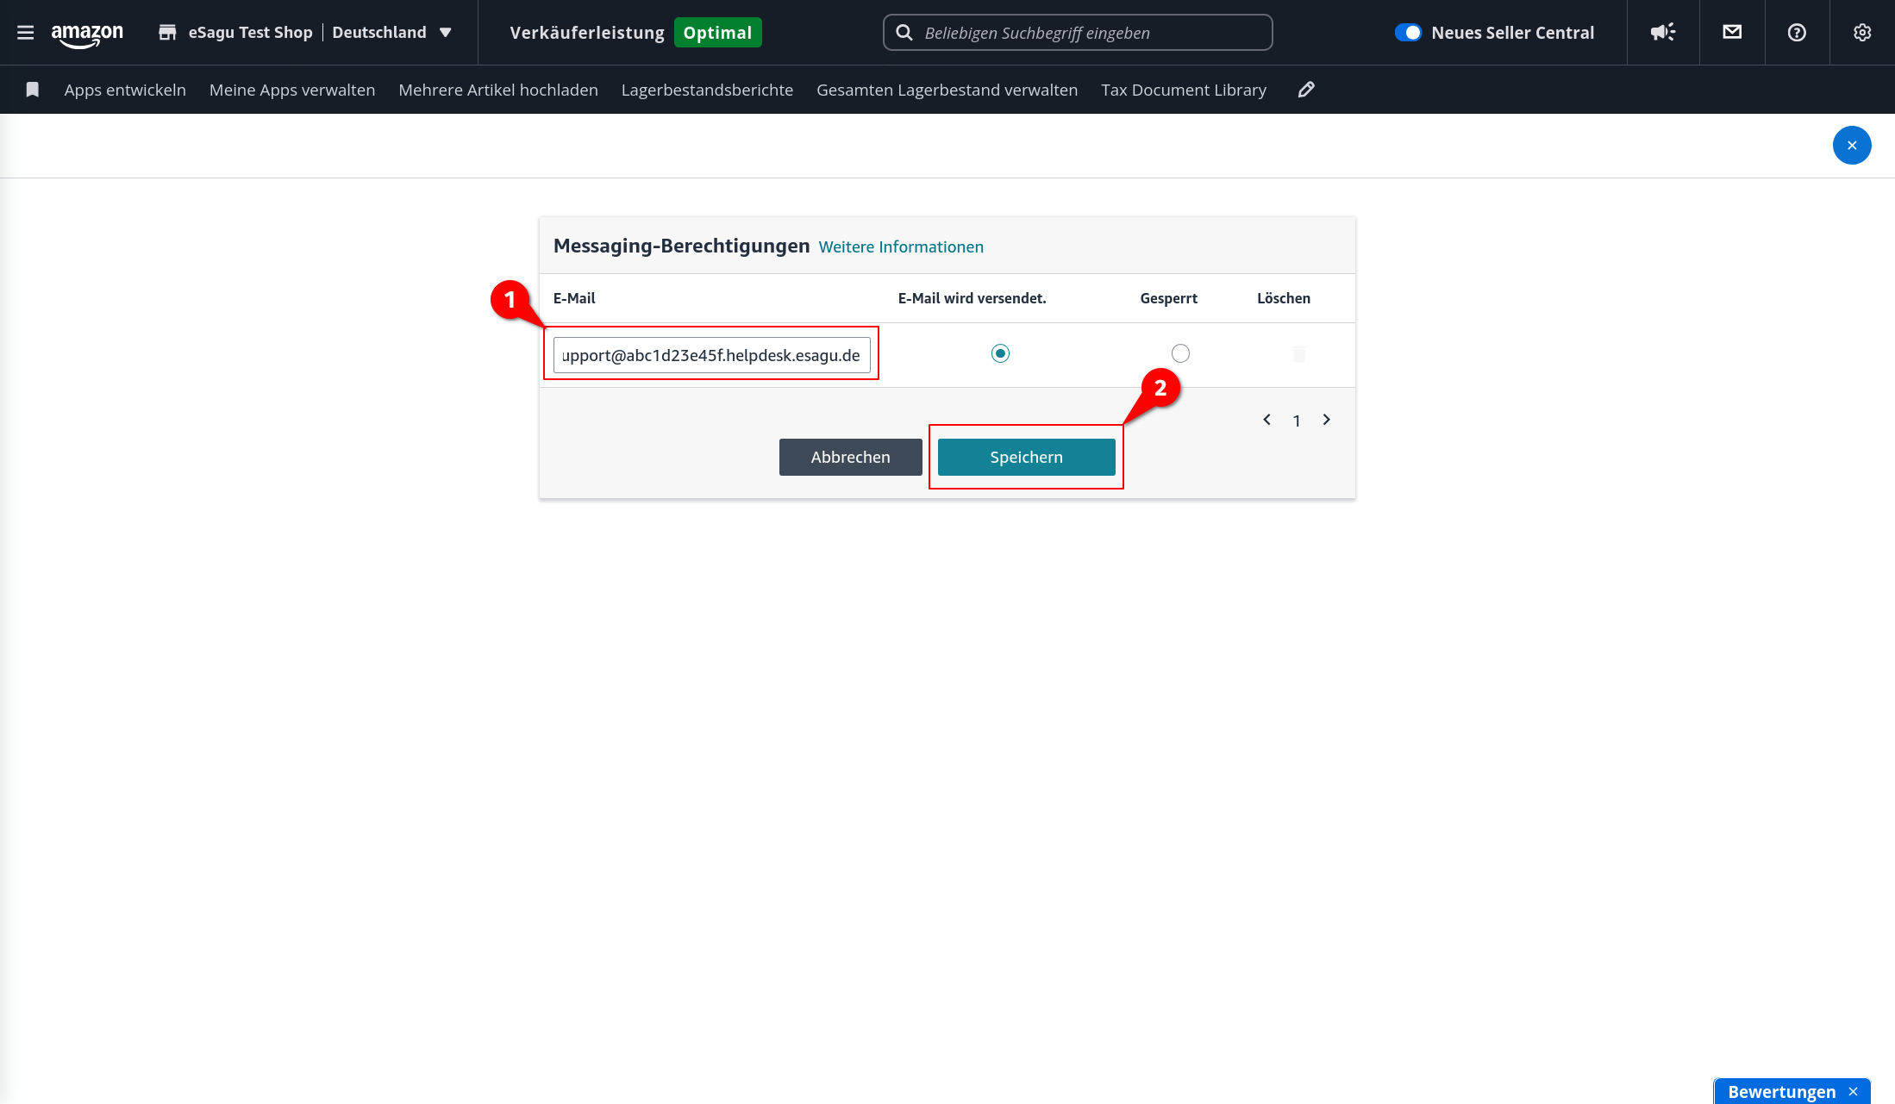Image resolution: width=1895 pixels, height=1104 pixels.
Task: Click the search magnifier icon
Action: coord(904,33)
